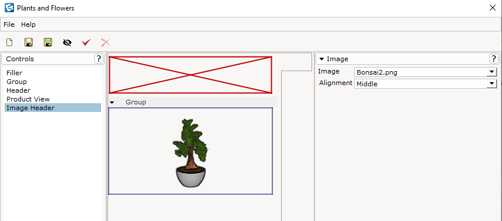Screen dimensions: 502x221
Task: Click the Controls panel help question mark
Action: tap(99, 59)
